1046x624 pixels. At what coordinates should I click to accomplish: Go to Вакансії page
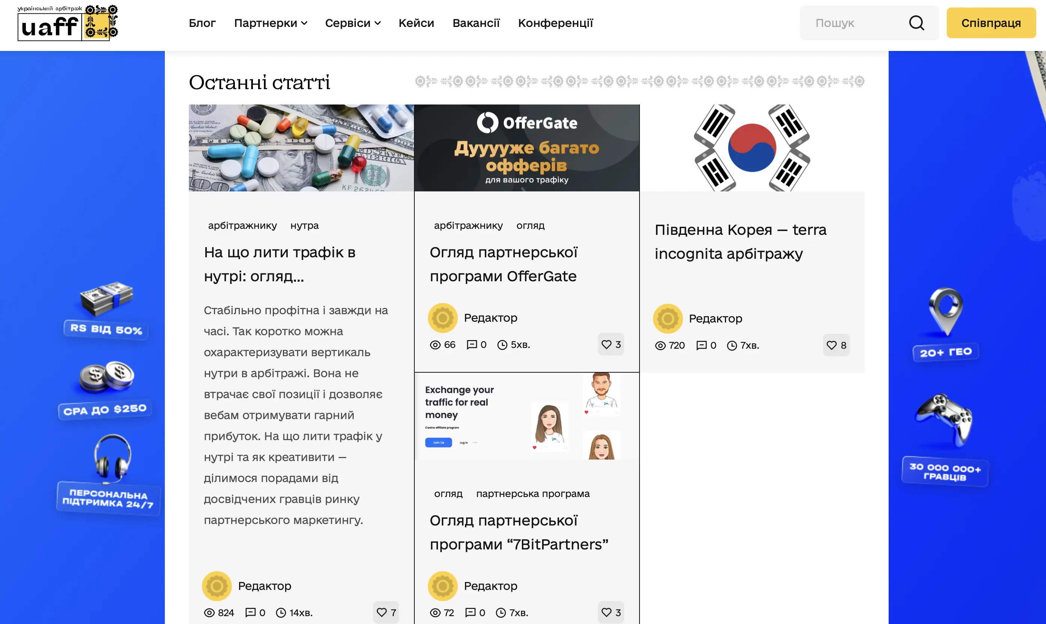coord(476,23)
